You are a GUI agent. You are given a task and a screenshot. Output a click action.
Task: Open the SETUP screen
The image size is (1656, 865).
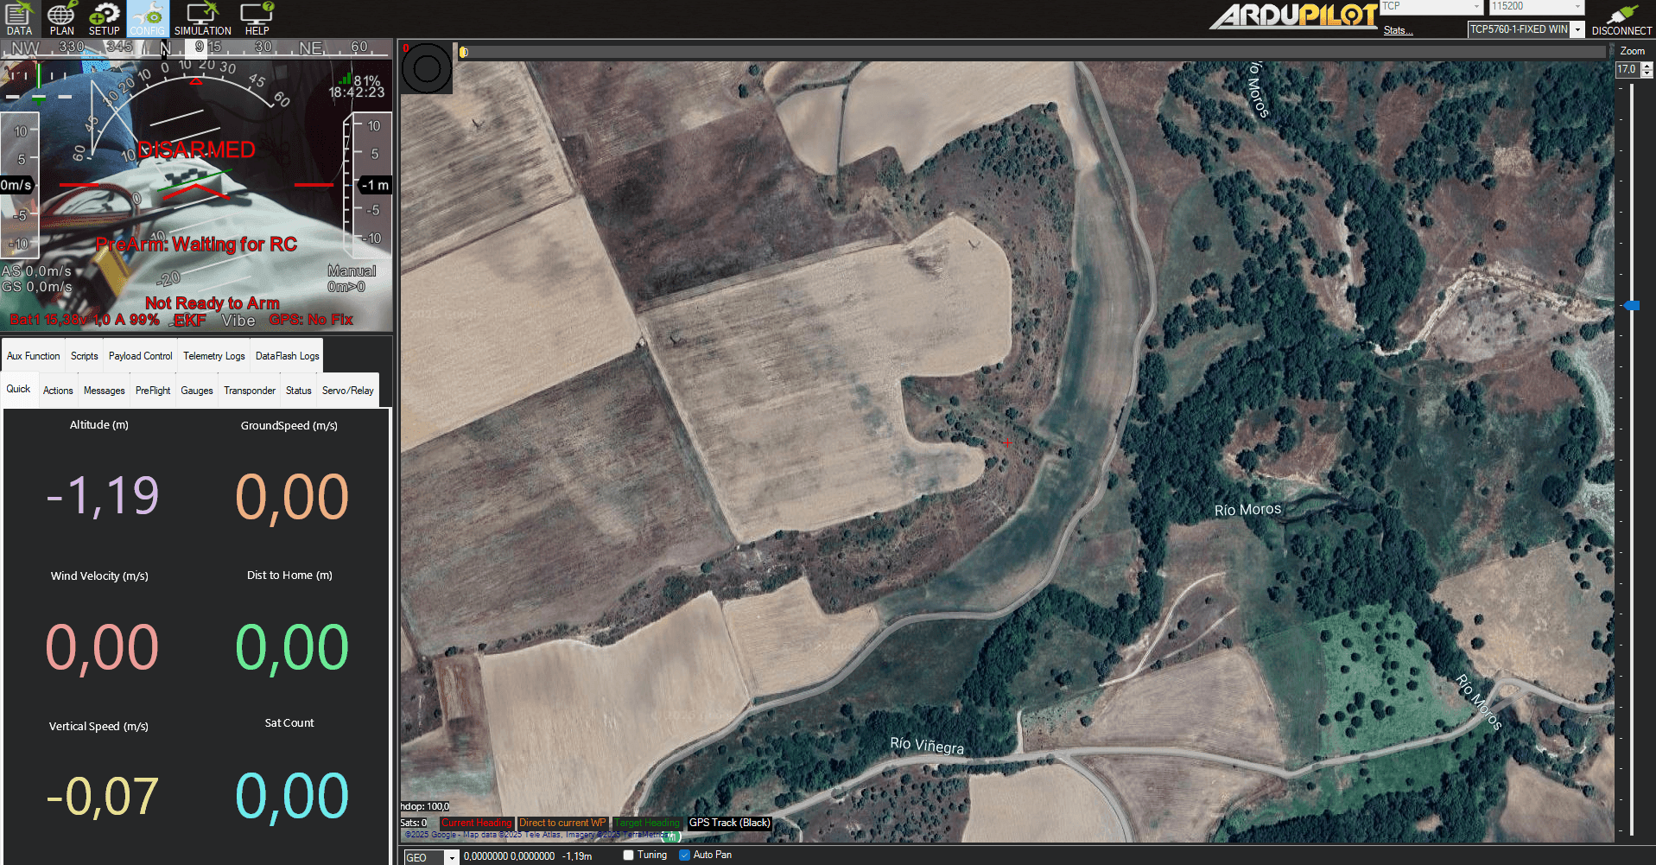pyautogui.click(x=105, y=19)
